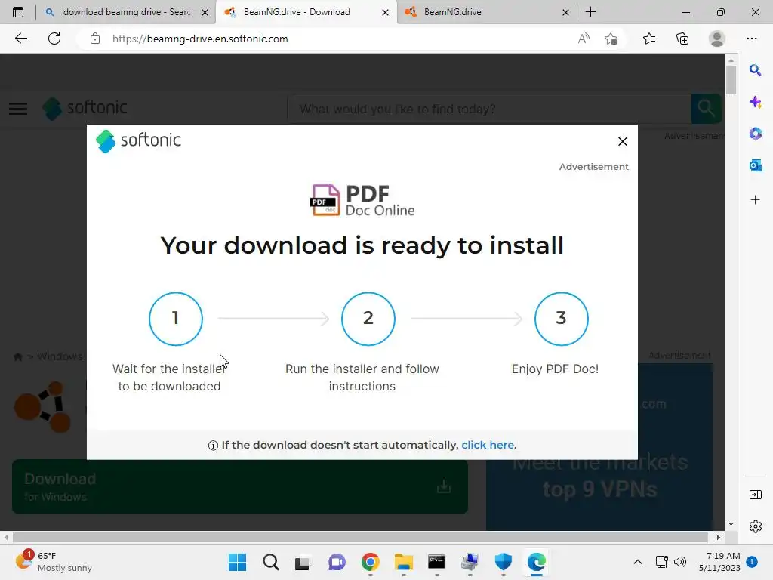Open Edge Settings and more menu
Screen dimensions: 773x580
(x=751, y=39)
